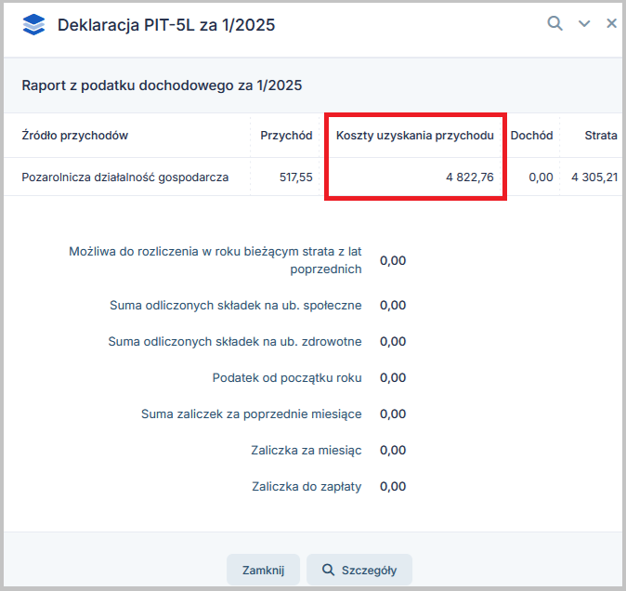Click the Koszty uzyskania przychodu header

414,136
